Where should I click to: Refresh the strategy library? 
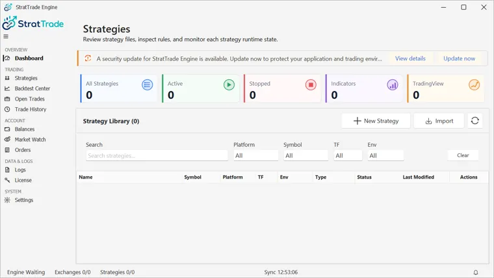tap(475, 121)
